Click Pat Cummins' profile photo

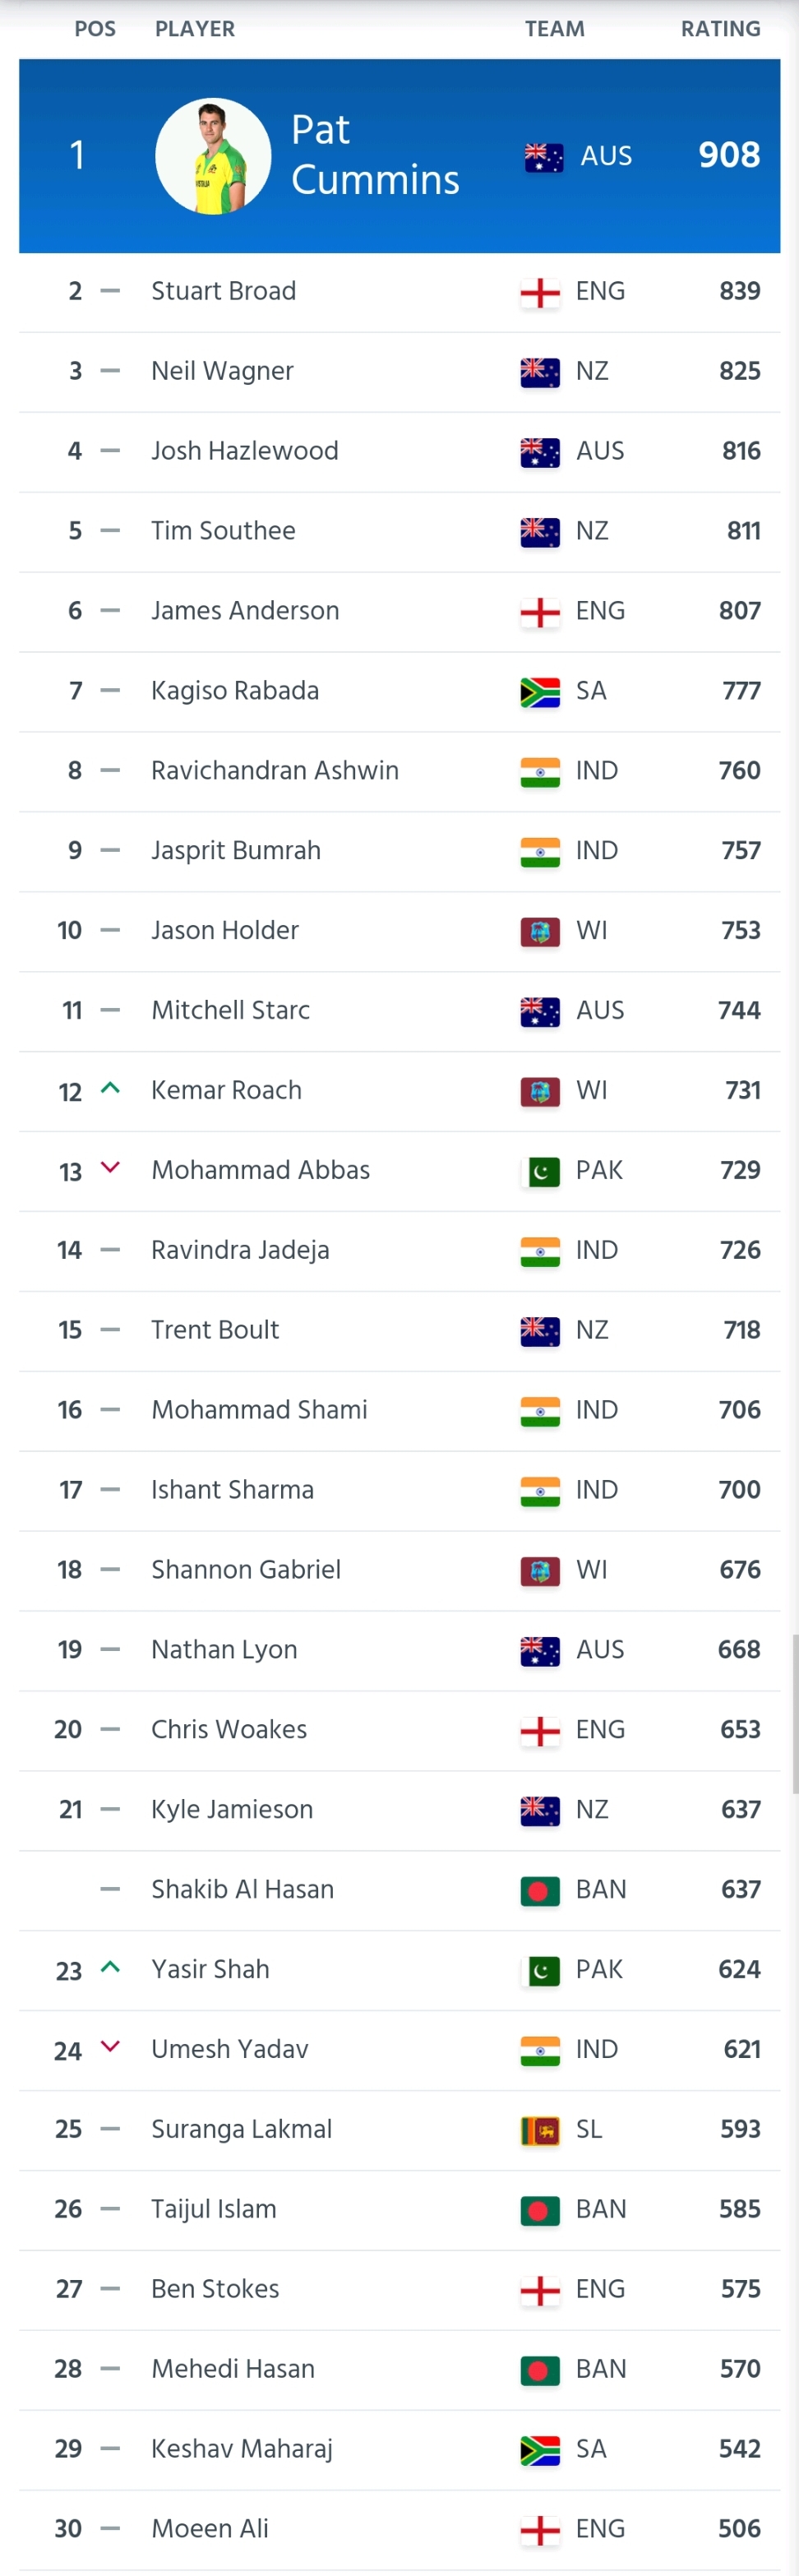click(213, 156)
